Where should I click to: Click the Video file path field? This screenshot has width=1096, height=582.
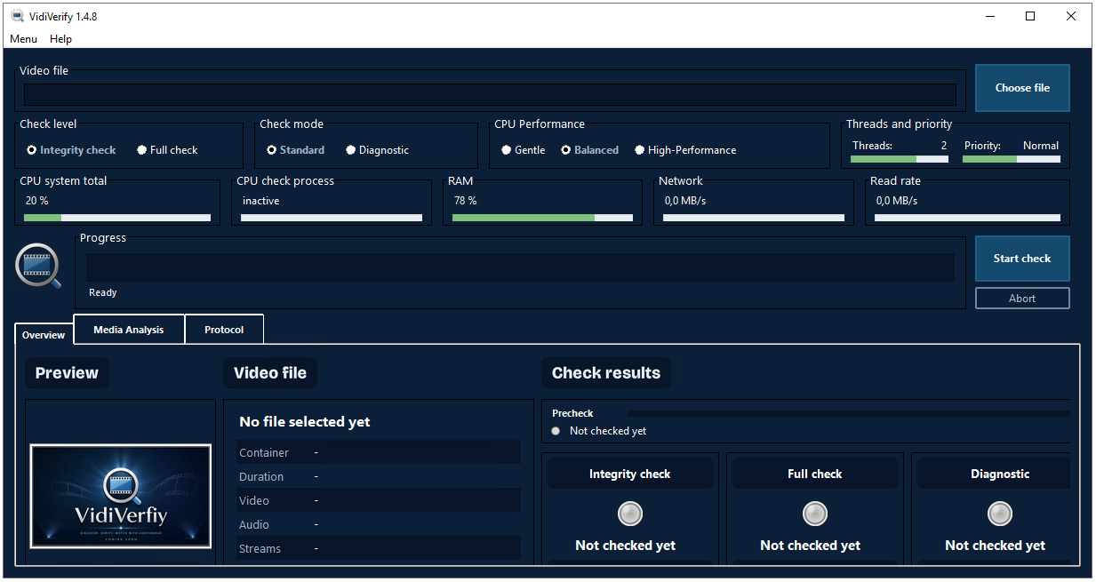490,95
